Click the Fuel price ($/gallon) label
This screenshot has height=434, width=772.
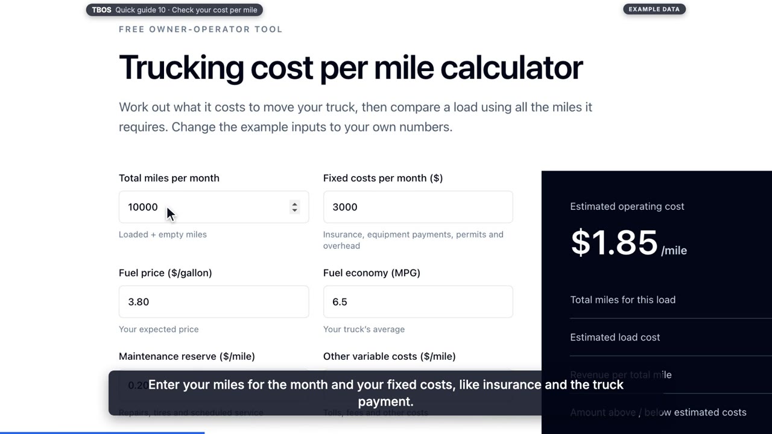point(165,272)
